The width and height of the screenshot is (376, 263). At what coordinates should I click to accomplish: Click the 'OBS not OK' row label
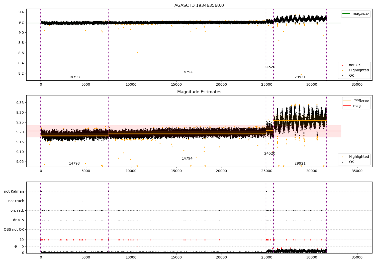point(14,230)
